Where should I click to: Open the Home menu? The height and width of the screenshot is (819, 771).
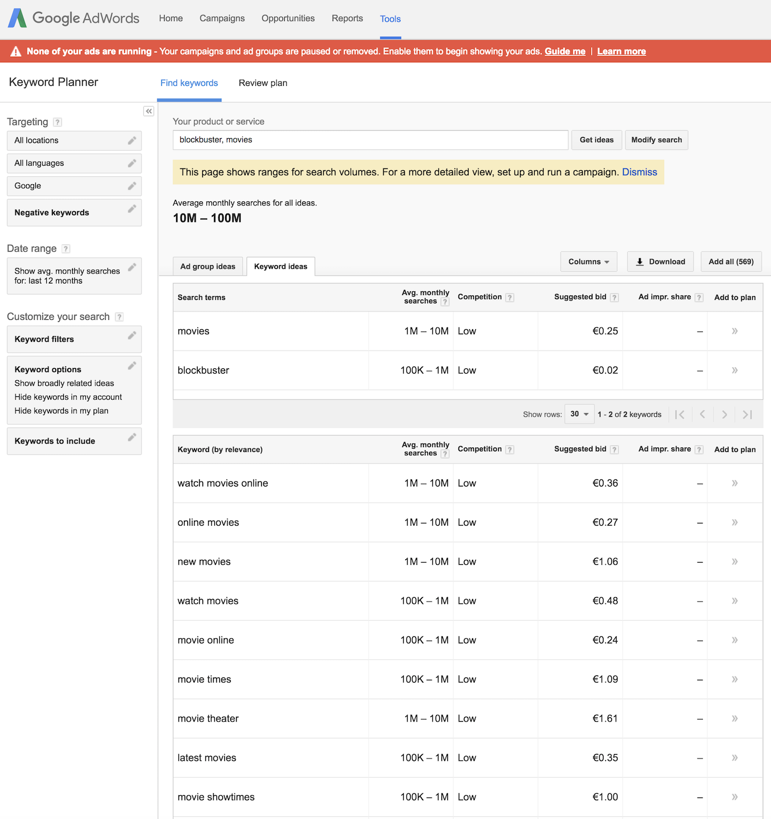(x=171, y=18)
